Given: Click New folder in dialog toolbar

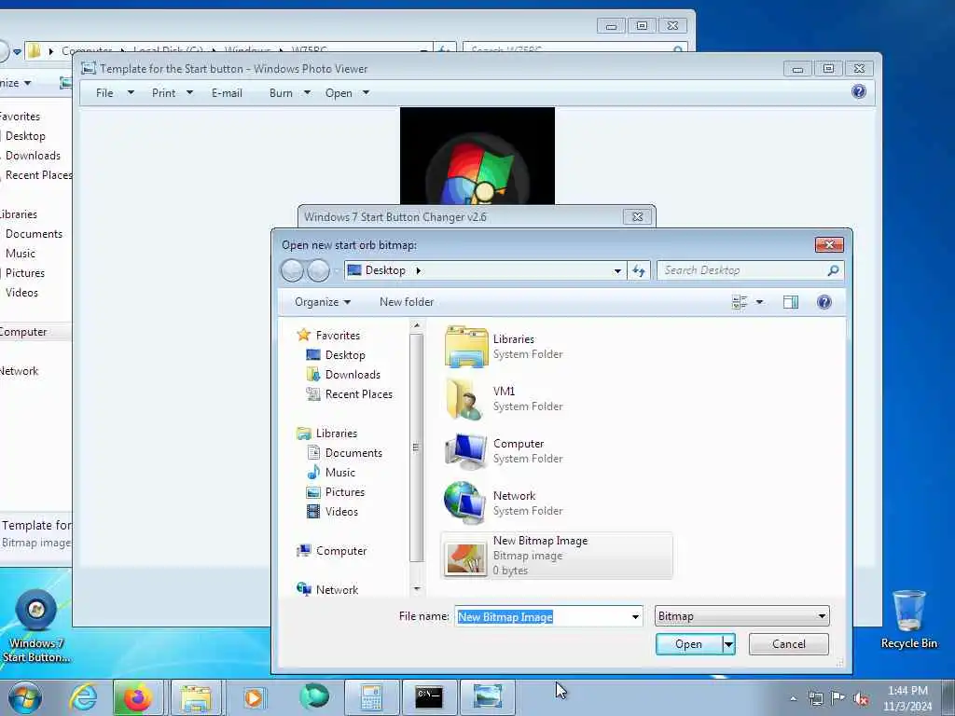Looking at the screenshot, I should tap(407, 302).
